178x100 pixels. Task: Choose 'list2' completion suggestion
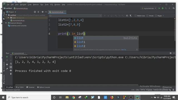(106, 46)
